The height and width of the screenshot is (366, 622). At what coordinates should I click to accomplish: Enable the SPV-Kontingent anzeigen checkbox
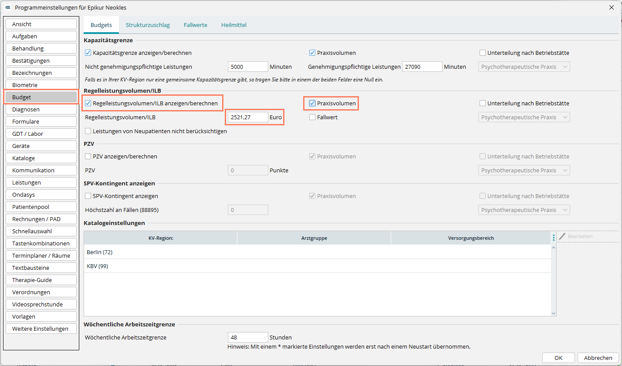click(x=88, y=196)
